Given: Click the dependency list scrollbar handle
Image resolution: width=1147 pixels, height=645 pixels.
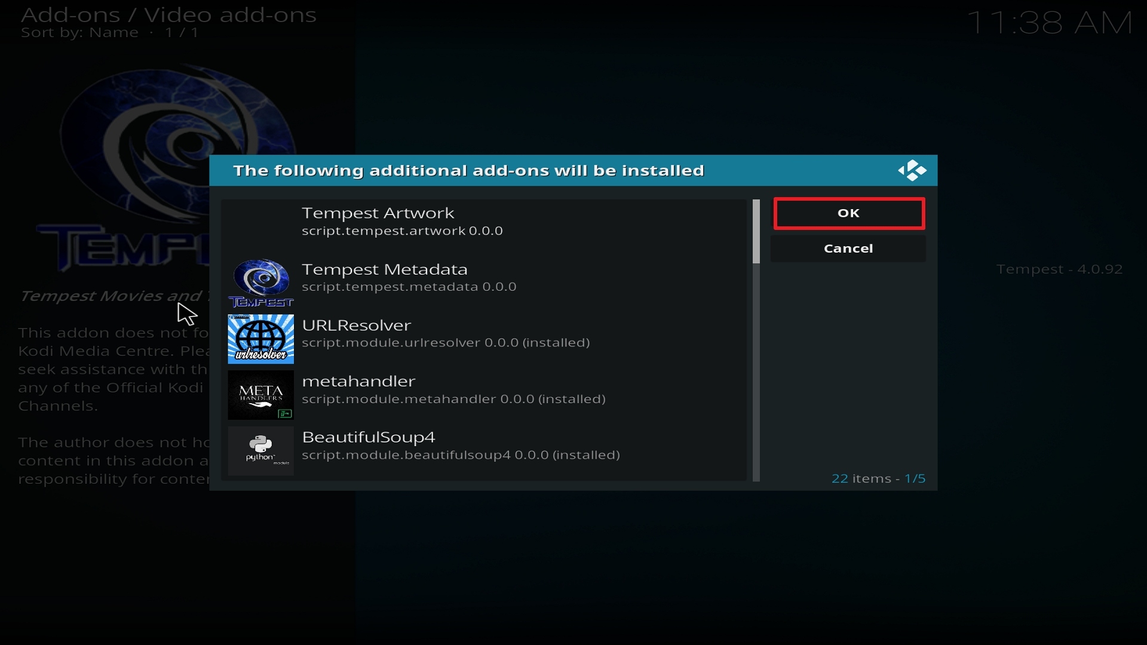Looking at the screenshot, I should (756, 232).
